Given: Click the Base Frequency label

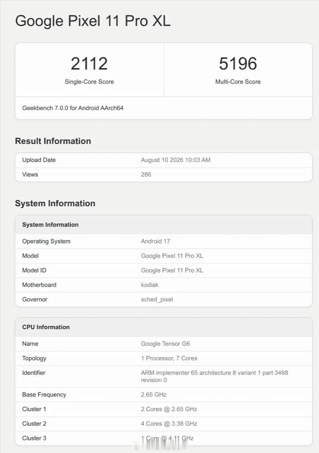Looking at the screenshot, I should (44, 395).
